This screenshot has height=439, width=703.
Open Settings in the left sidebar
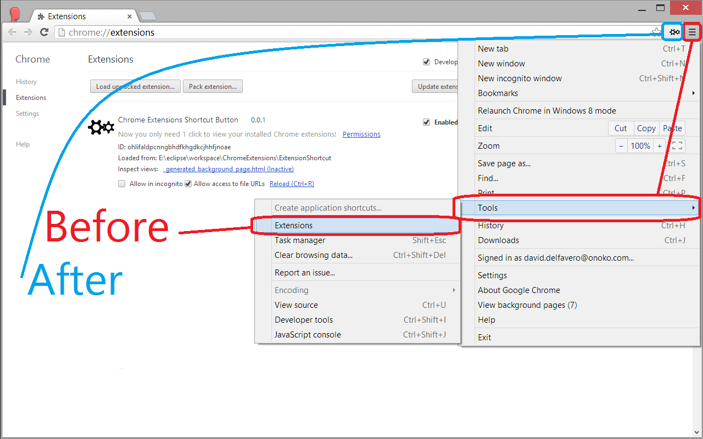(x=27, y=114)
